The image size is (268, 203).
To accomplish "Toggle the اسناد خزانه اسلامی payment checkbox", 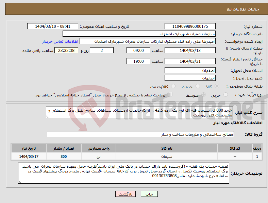I will point(170,94).
